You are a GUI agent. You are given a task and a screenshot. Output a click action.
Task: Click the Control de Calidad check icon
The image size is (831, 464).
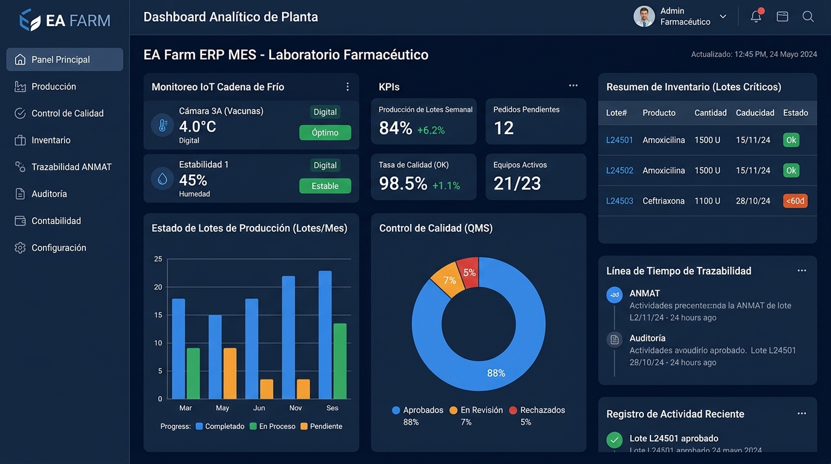pyautogui.click(x=20, y=113)
